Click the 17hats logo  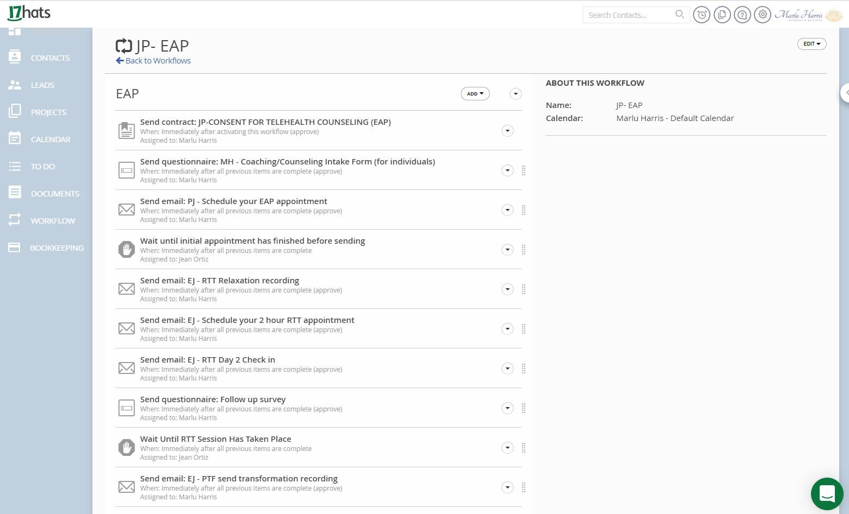pos(29,13)
